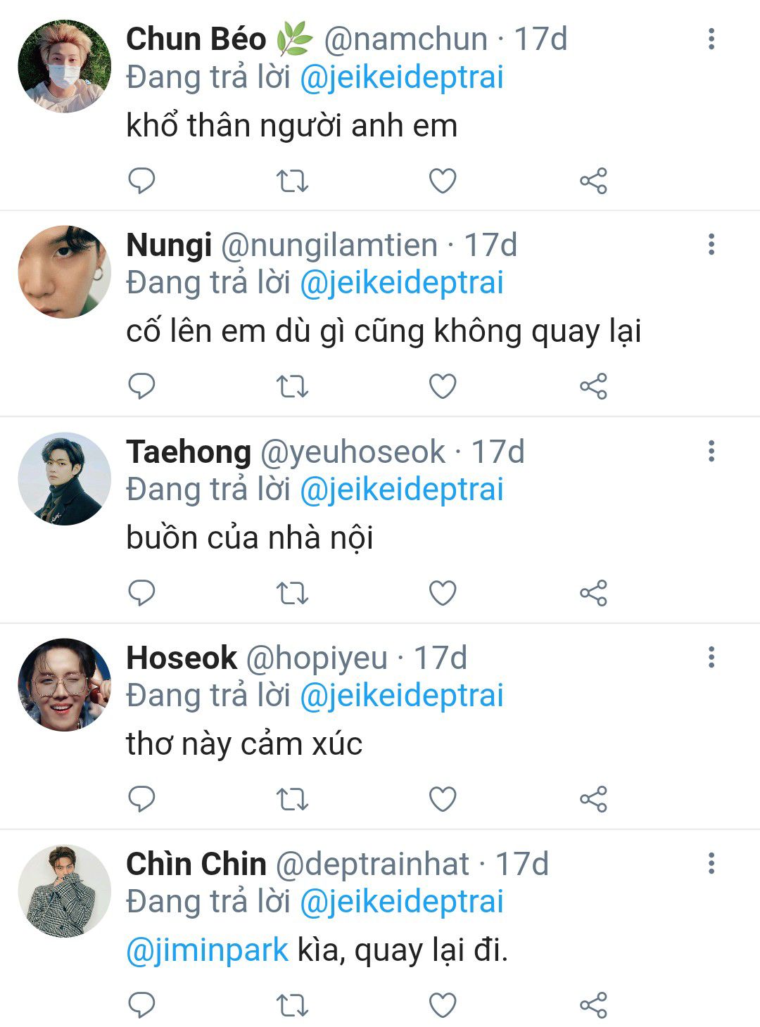
Task: Open Chun Béo's profile avatar
Action: [x=64, y=66]
